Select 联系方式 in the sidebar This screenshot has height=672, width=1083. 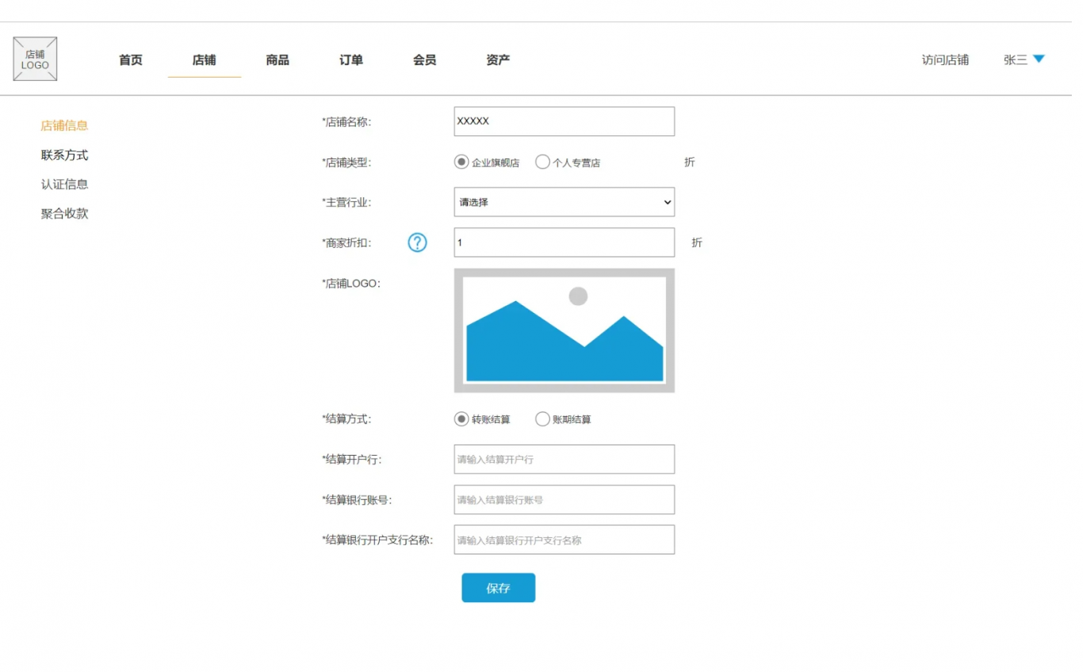point(65,155)
